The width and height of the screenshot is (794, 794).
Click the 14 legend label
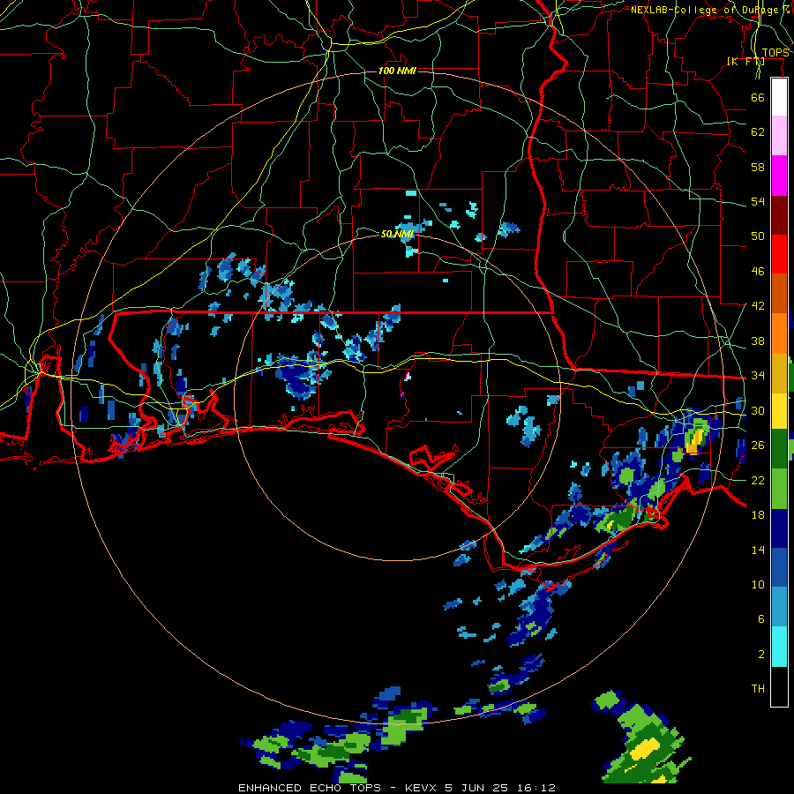tap(758, 550)
